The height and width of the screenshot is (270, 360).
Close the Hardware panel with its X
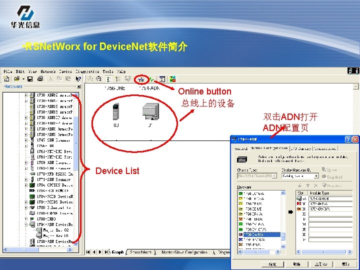point(79,86)
